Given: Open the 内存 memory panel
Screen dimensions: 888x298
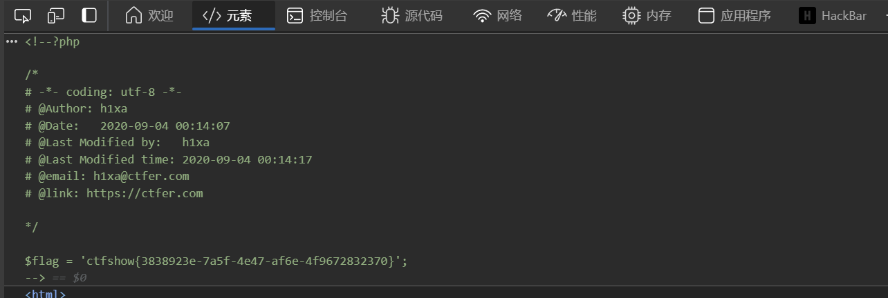Looking at the screenshot, I should (646, 16).
